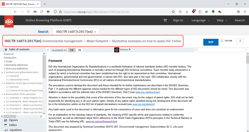Screen dimensions: 249x132
Task: Collapse 4 Symbols and abbreviated terms
Action: [x=2, y=72]
